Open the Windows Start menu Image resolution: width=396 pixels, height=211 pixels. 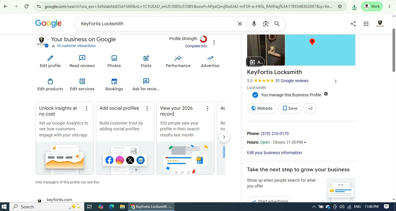5,207
